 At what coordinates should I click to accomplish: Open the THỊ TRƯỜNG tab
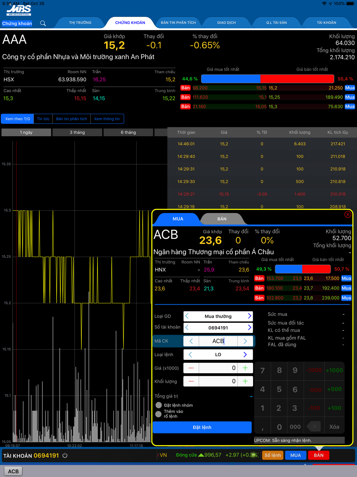(x=80, y=23)
